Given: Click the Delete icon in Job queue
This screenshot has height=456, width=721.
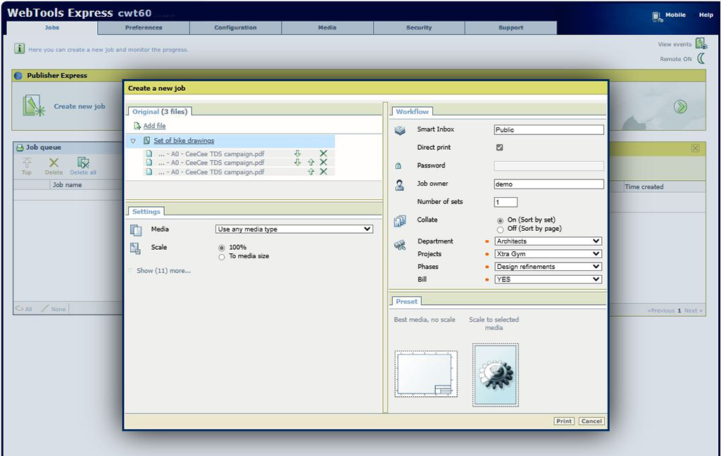Looking at the screenshot, I should point(54,164).
